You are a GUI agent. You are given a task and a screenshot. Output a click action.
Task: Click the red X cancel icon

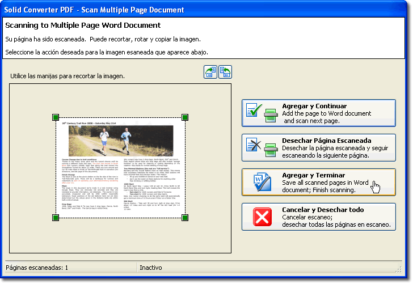262,217
